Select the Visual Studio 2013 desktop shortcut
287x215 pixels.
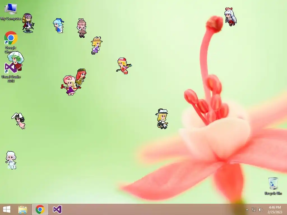(x=11, y=73)
